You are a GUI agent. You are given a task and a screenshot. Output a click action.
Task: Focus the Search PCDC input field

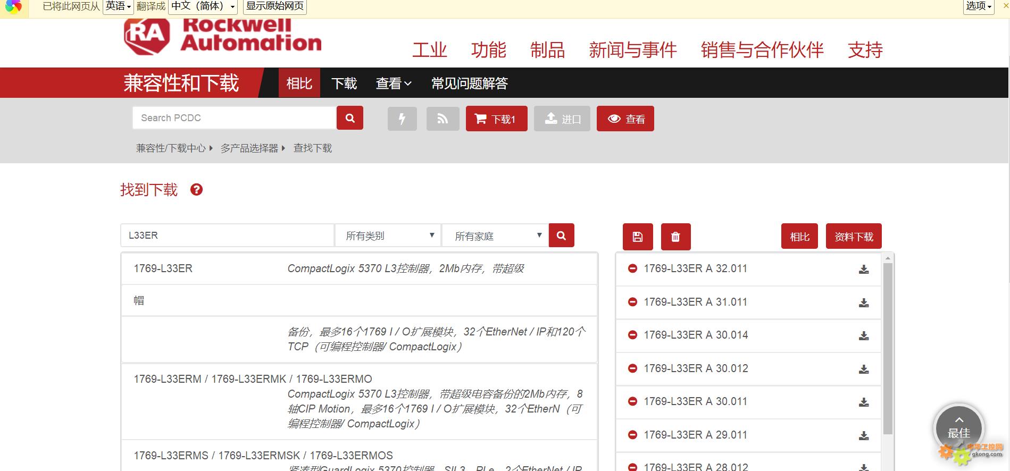click(234, 118)
